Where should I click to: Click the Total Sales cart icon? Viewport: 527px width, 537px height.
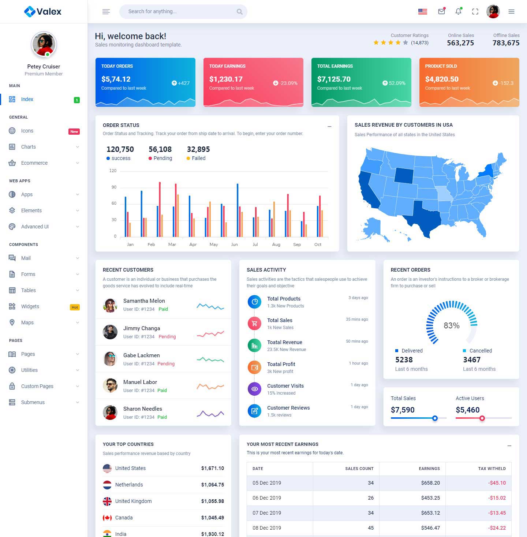(254, 324)
